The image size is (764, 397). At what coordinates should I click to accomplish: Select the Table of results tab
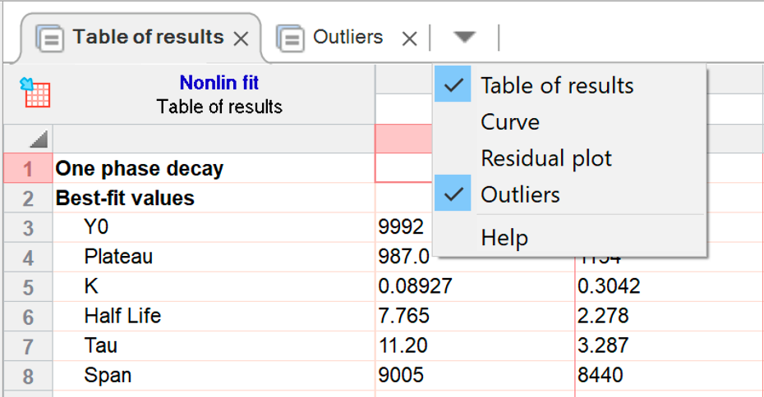[x=148, y=38]
